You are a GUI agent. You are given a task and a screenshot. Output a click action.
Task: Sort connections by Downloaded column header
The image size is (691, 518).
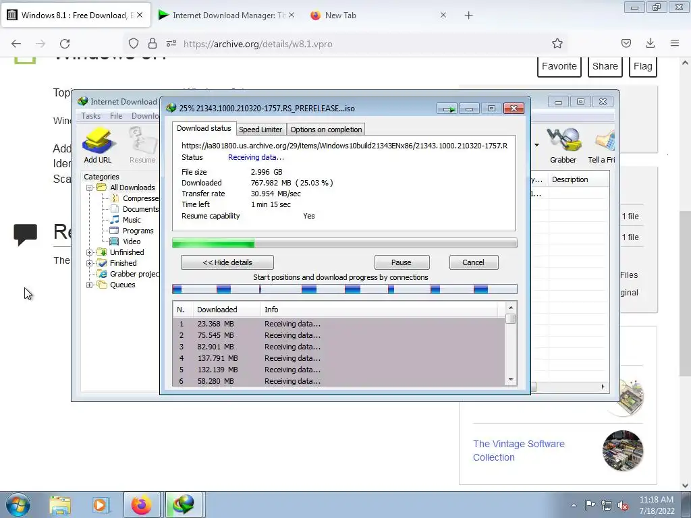[x=226, y=310]
